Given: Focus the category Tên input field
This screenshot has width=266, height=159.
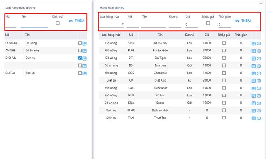Looking at the screenshot, I should (x=34, y=24).
